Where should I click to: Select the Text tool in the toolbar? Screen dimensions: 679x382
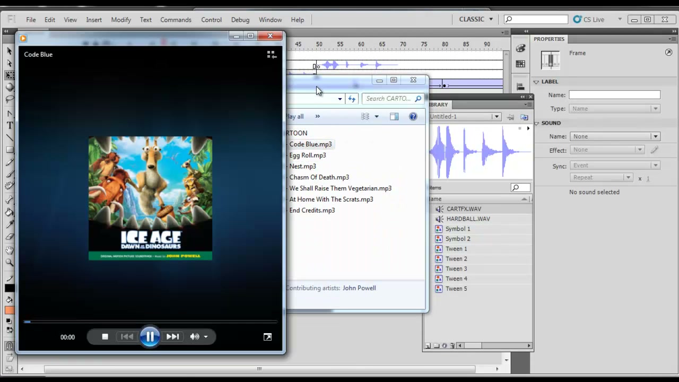[10, 126]
